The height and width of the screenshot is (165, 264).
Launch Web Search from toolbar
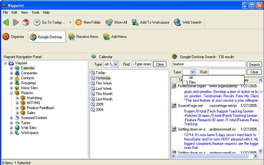tap(187, 22)
